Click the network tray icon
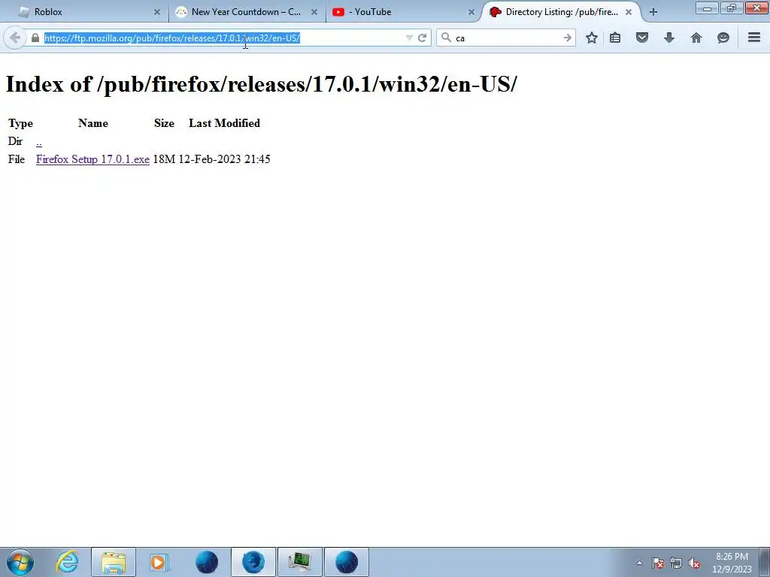Image resolution: width=770 pixels, height=577 pixels. coord(676,563)
